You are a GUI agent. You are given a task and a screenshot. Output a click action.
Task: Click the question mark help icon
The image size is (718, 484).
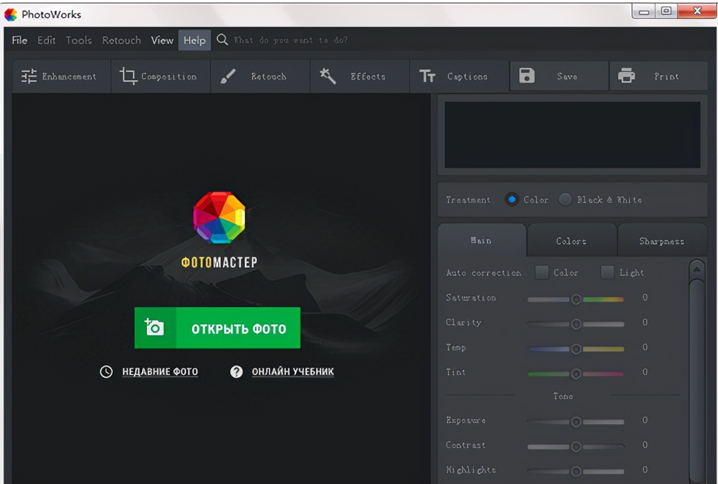click(236, 372)
